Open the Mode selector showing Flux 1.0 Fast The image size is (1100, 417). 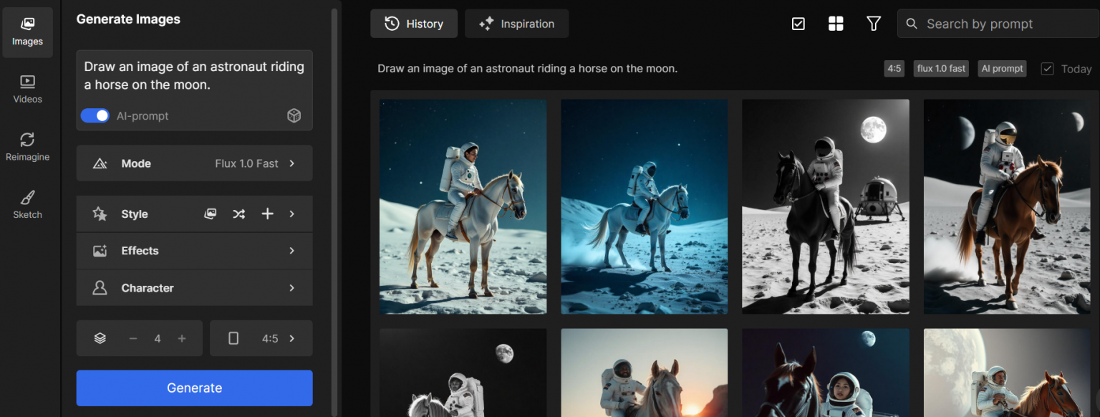194,163
